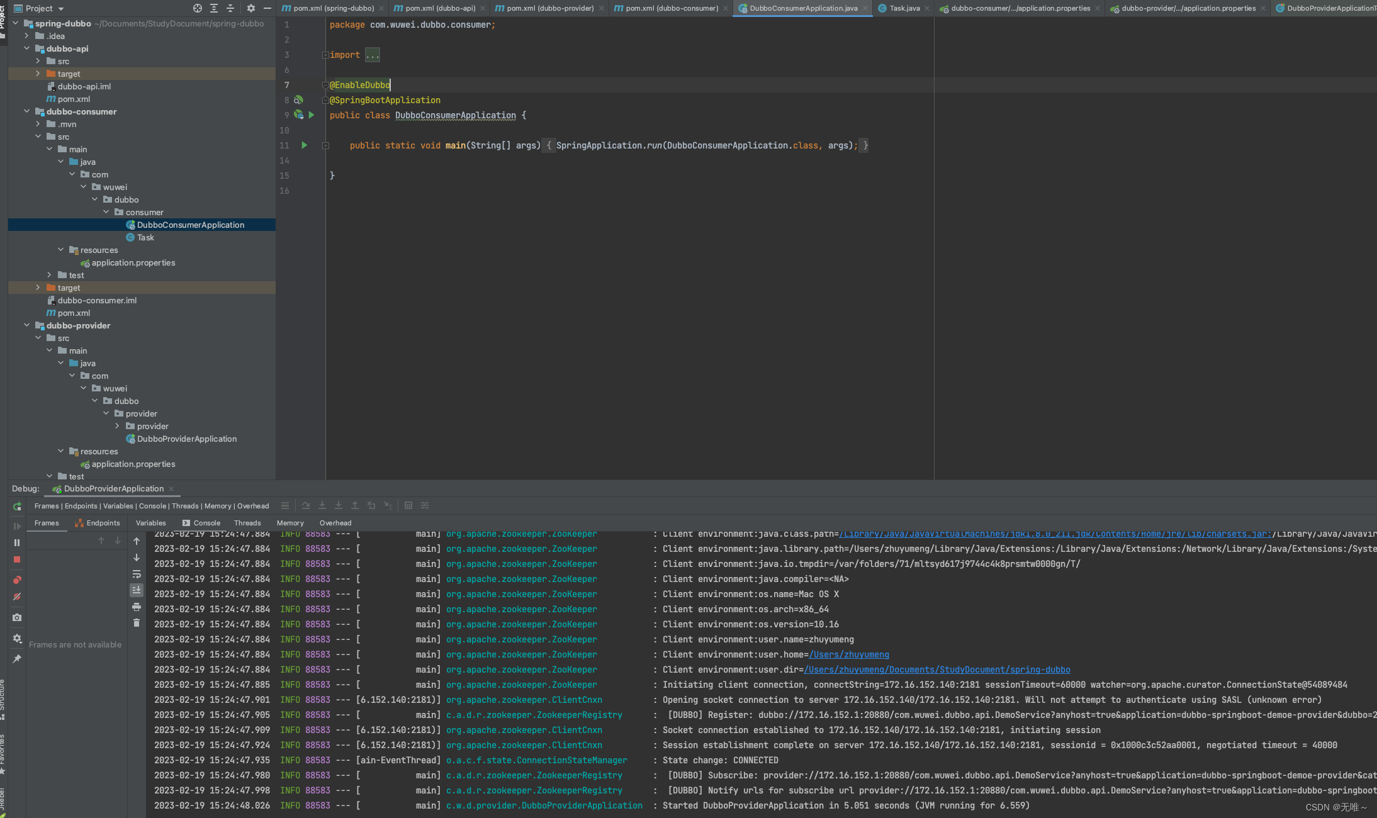Click Spring bean gutter icon beside @SpringBootApplication
This screenshot has width=1377, height=818.
pyautogui.click(x=298, y=100)
